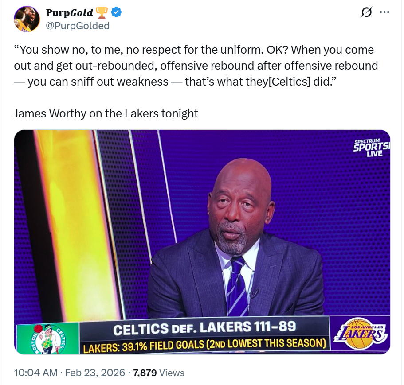
Task: Open the three-dot more options menu
Action: pyautogui.click(x=384, y=12)
